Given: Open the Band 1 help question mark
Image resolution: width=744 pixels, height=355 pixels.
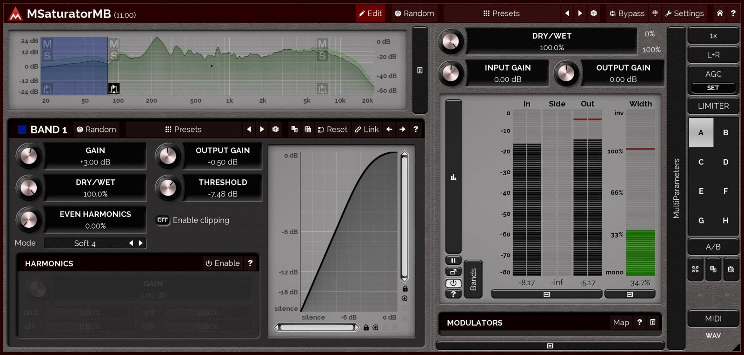Looking at the screenshot, I should [416, 129].
